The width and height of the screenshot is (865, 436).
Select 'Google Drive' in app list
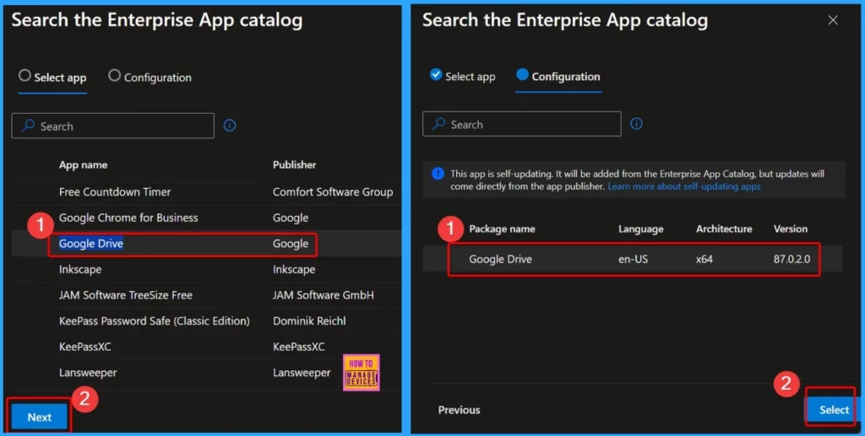click(91, 244)
